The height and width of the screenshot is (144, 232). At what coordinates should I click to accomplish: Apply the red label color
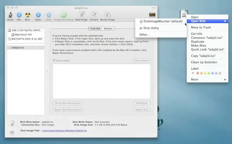[197, 73]
